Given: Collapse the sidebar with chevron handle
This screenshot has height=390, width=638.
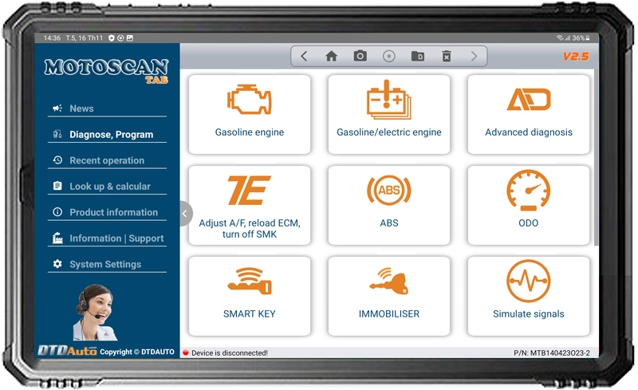Looking at the screenshot, I should tap(185, 213).
